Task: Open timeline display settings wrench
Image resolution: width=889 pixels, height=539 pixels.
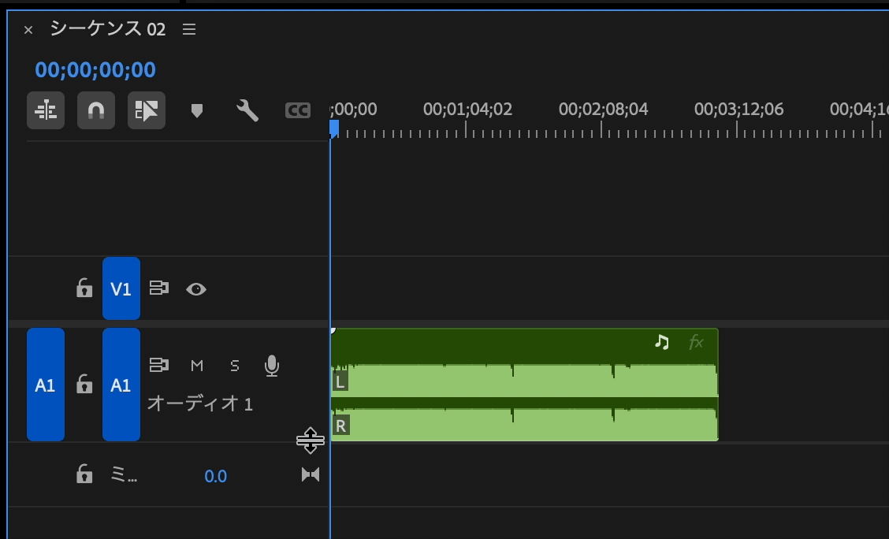Action: click(247, 110)
